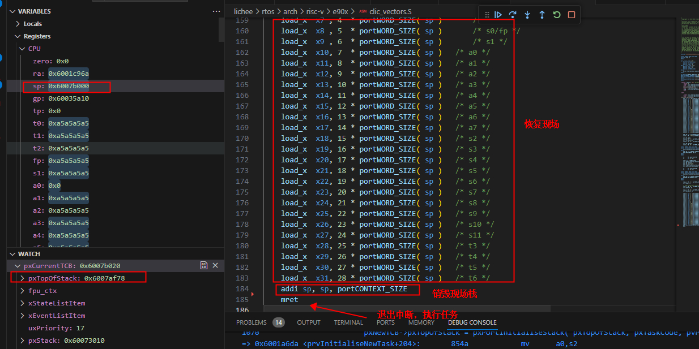
Task: Click the rtos breadcrumb folder
Action: tap(268, 11)
